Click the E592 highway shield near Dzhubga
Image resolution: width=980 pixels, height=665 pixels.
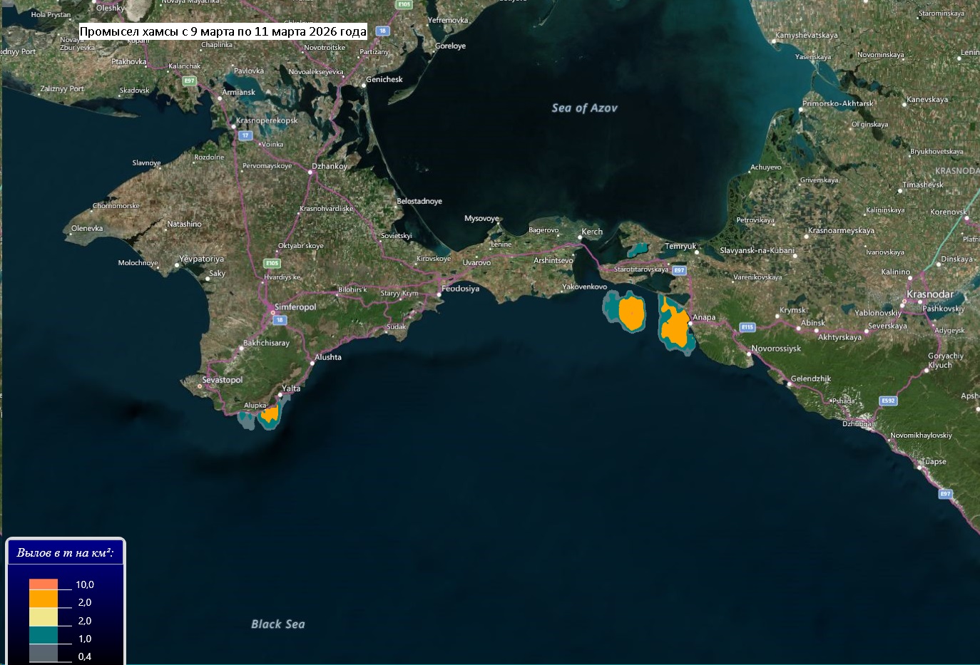coord(887,401)
